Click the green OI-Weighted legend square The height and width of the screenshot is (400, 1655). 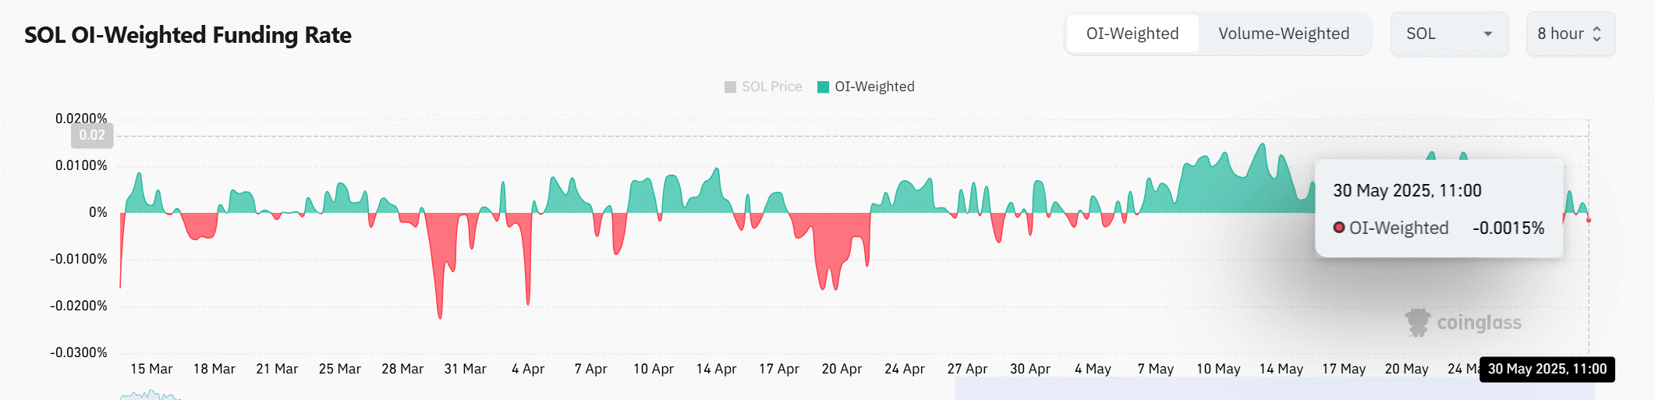pyautogui.click(x=823, y=87)
